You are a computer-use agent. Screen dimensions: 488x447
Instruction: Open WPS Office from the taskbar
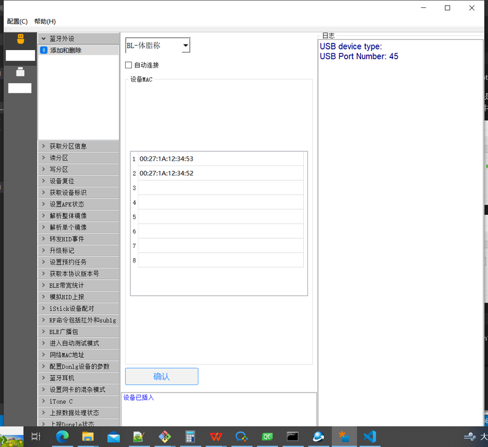[216, 437]
